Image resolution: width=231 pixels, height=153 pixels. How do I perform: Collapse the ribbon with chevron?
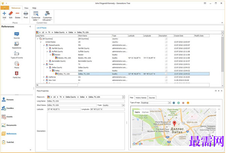point(222,23)
